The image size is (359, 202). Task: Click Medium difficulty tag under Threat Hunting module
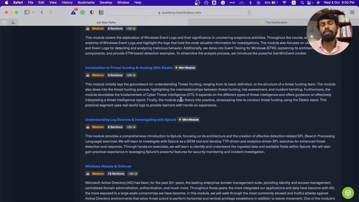98,75
